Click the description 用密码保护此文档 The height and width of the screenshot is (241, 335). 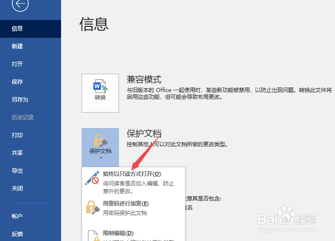[x=125, y=213]
